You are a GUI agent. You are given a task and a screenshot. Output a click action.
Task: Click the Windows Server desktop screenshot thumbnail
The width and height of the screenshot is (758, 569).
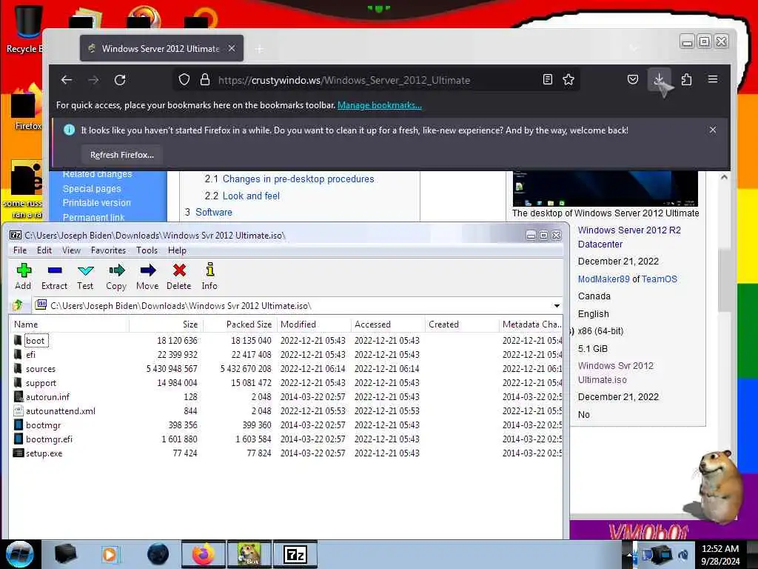coord(606,189)
